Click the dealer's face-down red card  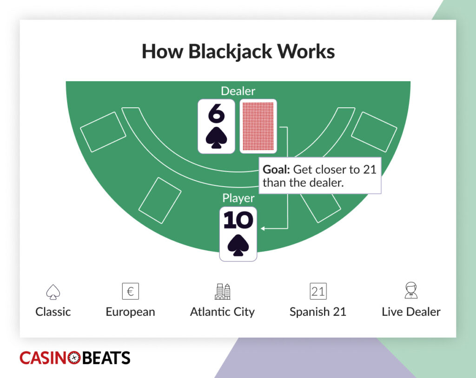tap(258, 126)
